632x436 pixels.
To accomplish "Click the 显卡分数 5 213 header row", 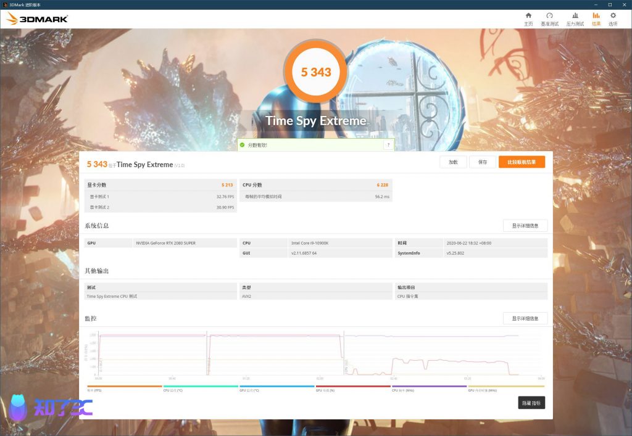I will click(x=160, y=185).
